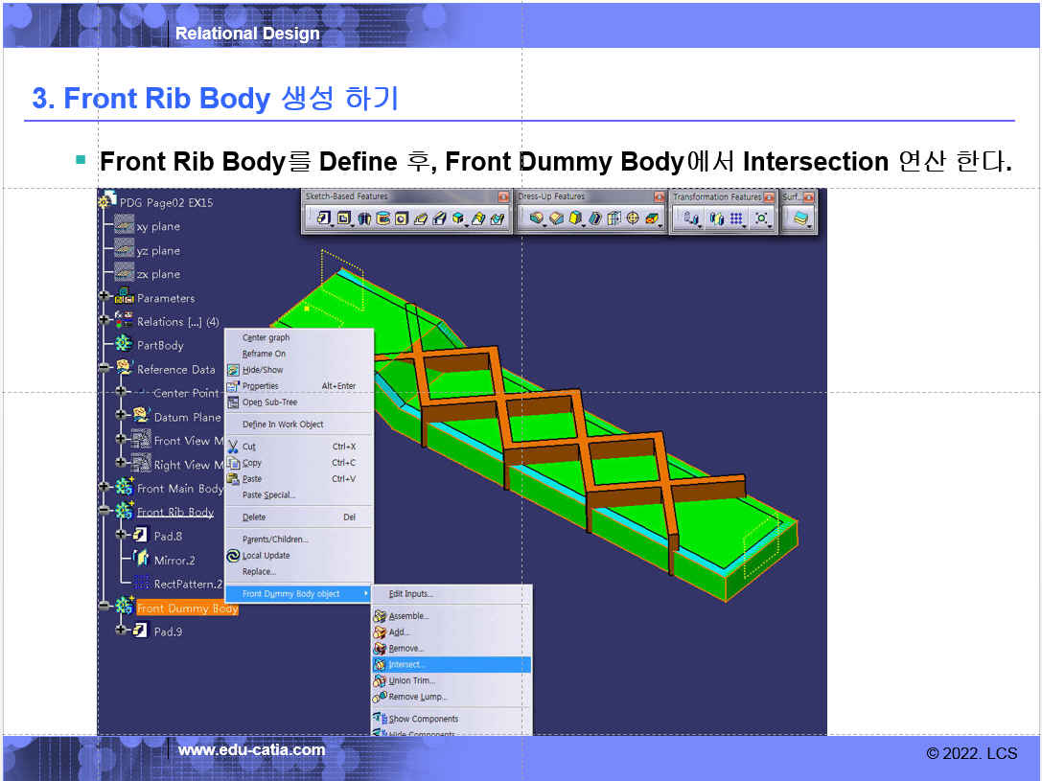Choose Intersect from the submenu

406,664
